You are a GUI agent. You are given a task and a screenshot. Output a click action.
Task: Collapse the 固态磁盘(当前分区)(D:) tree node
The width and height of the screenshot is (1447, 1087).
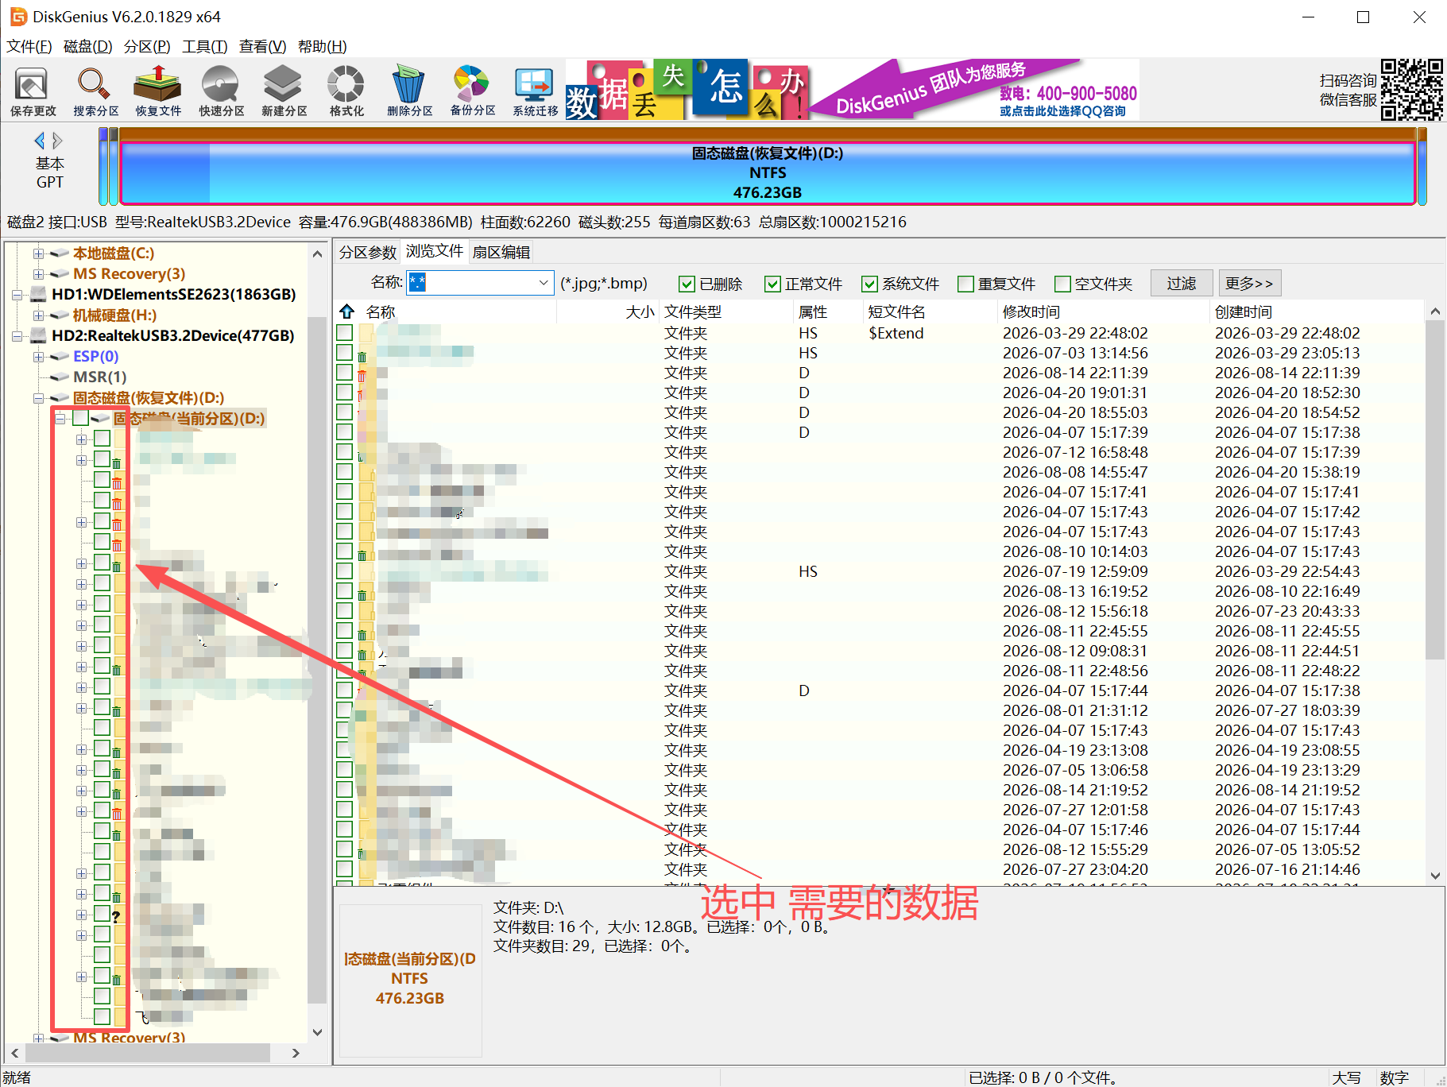click(60, 419)
